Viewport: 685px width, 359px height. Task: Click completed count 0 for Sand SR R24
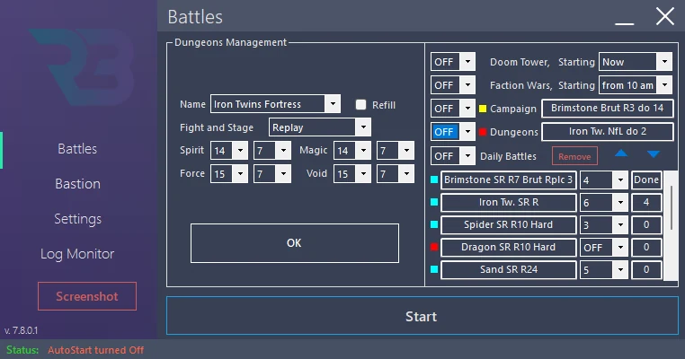pyautogui.click(x=646, y=269)
